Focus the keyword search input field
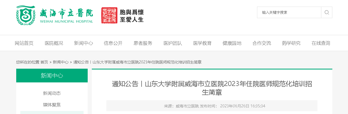 289,12
